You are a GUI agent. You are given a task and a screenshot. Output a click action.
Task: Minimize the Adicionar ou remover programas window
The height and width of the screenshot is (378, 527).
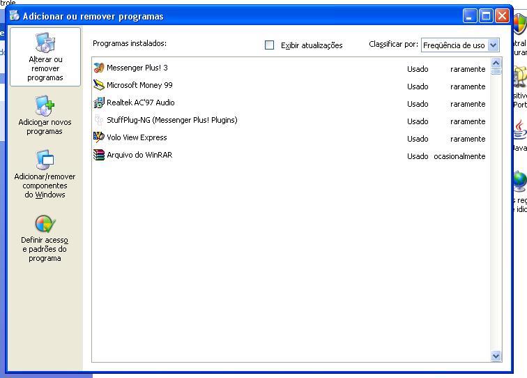pyautogui.click(x=470, y=16)
